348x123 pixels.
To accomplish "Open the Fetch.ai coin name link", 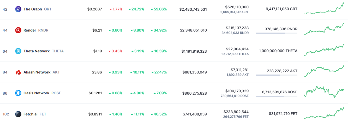I will click(x=30, y=114).
